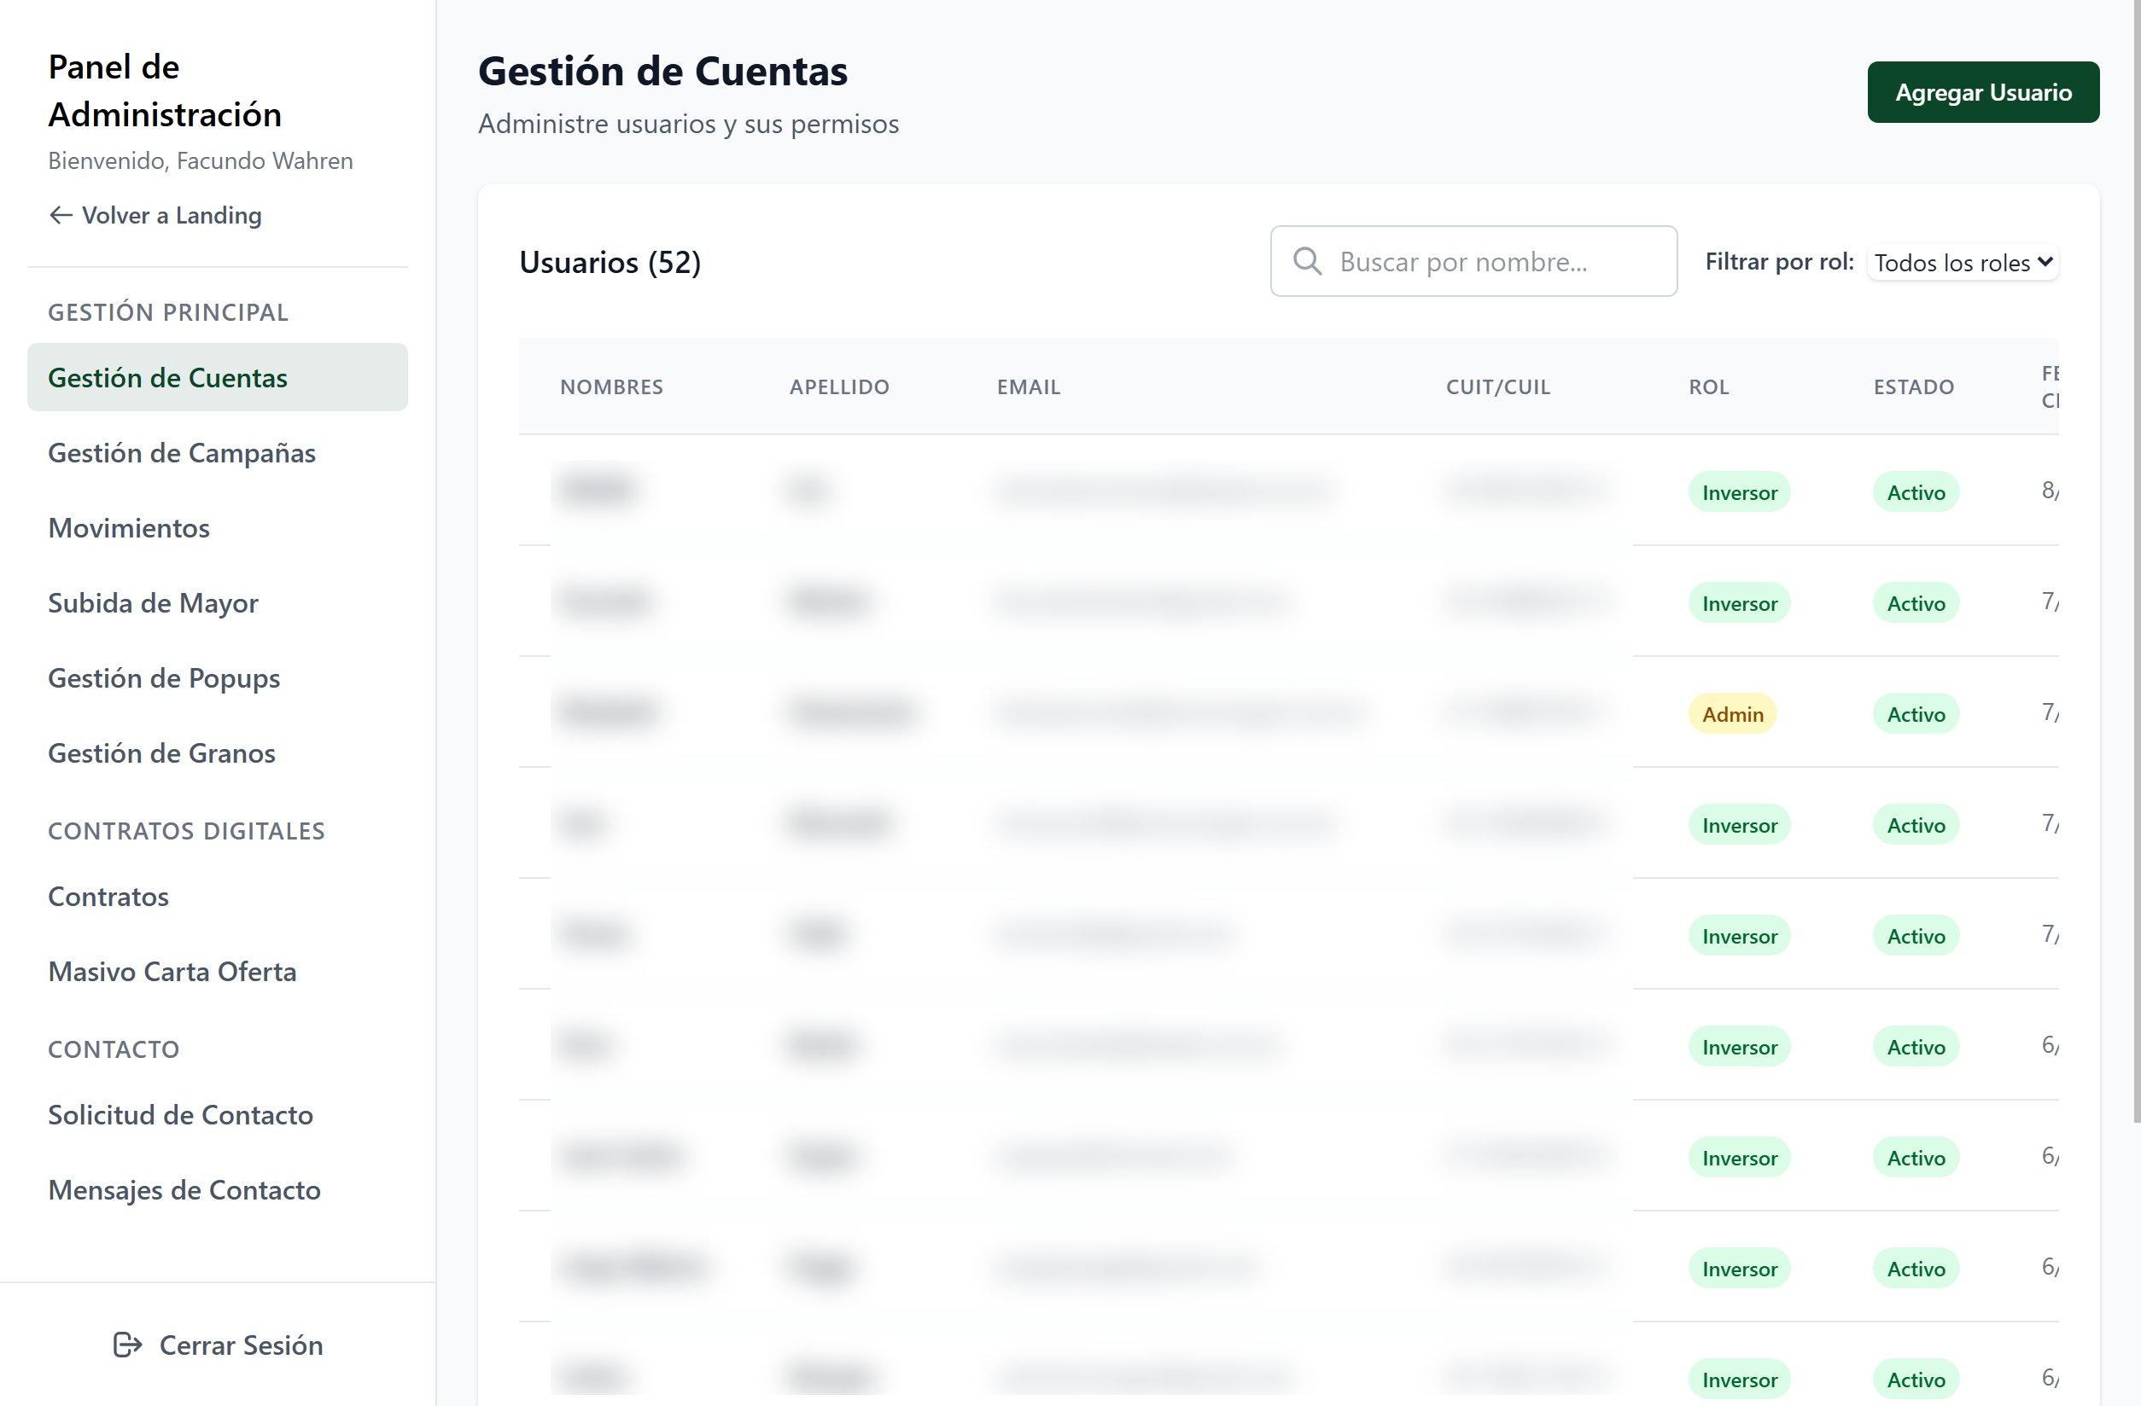Open Gestión de Campañas in the sidebar
Screen dimensions: 2141x1406
(x=182, y=452)
